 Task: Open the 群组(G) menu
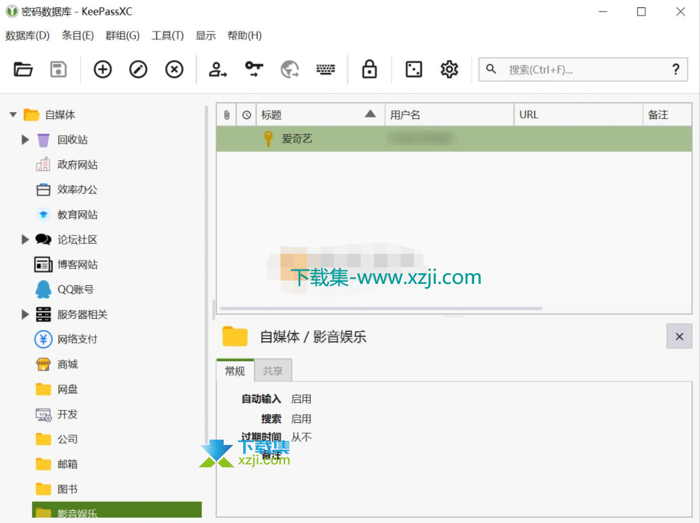click(123, 35)
